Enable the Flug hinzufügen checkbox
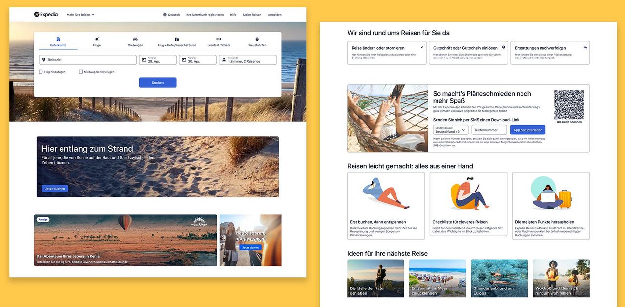The width and height of the screenshot is (625, 307). pyautogui.click(x=41, y=72)
